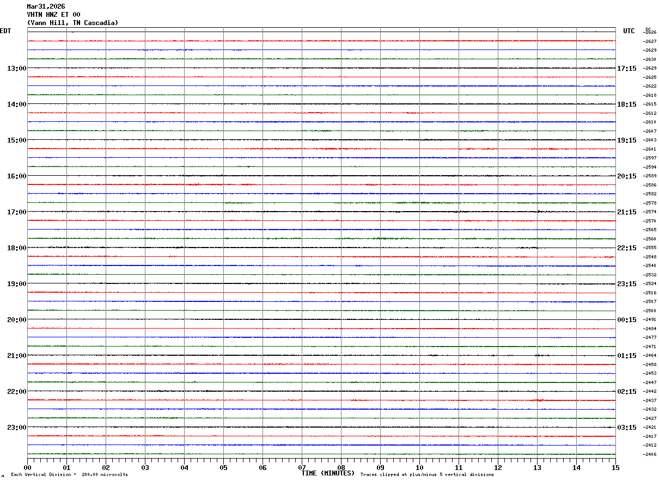Image resolution: width=659 pixels, height=482 pixels.
Task: Click the "13" minute tick label
Action: click(x=537, y=467)
